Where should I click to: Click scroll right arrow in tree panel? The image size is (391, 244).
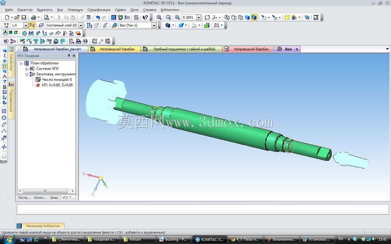coord(73,191)
